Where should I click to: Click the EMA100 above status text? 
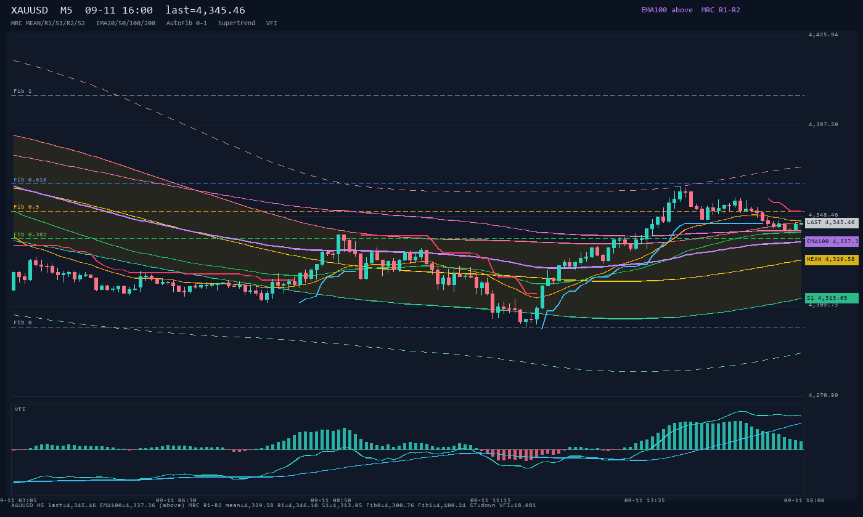(667, 10)
